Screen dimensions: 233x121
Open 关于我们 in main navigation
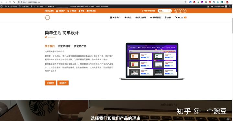point(115,17)
